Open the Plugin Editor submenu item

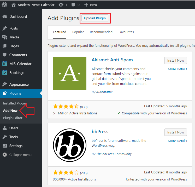coord(13,118)
